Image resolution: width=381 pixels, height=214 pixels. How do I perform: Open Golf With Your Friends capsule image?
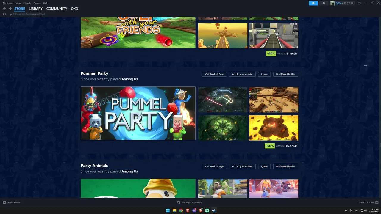tap(138, 32)
